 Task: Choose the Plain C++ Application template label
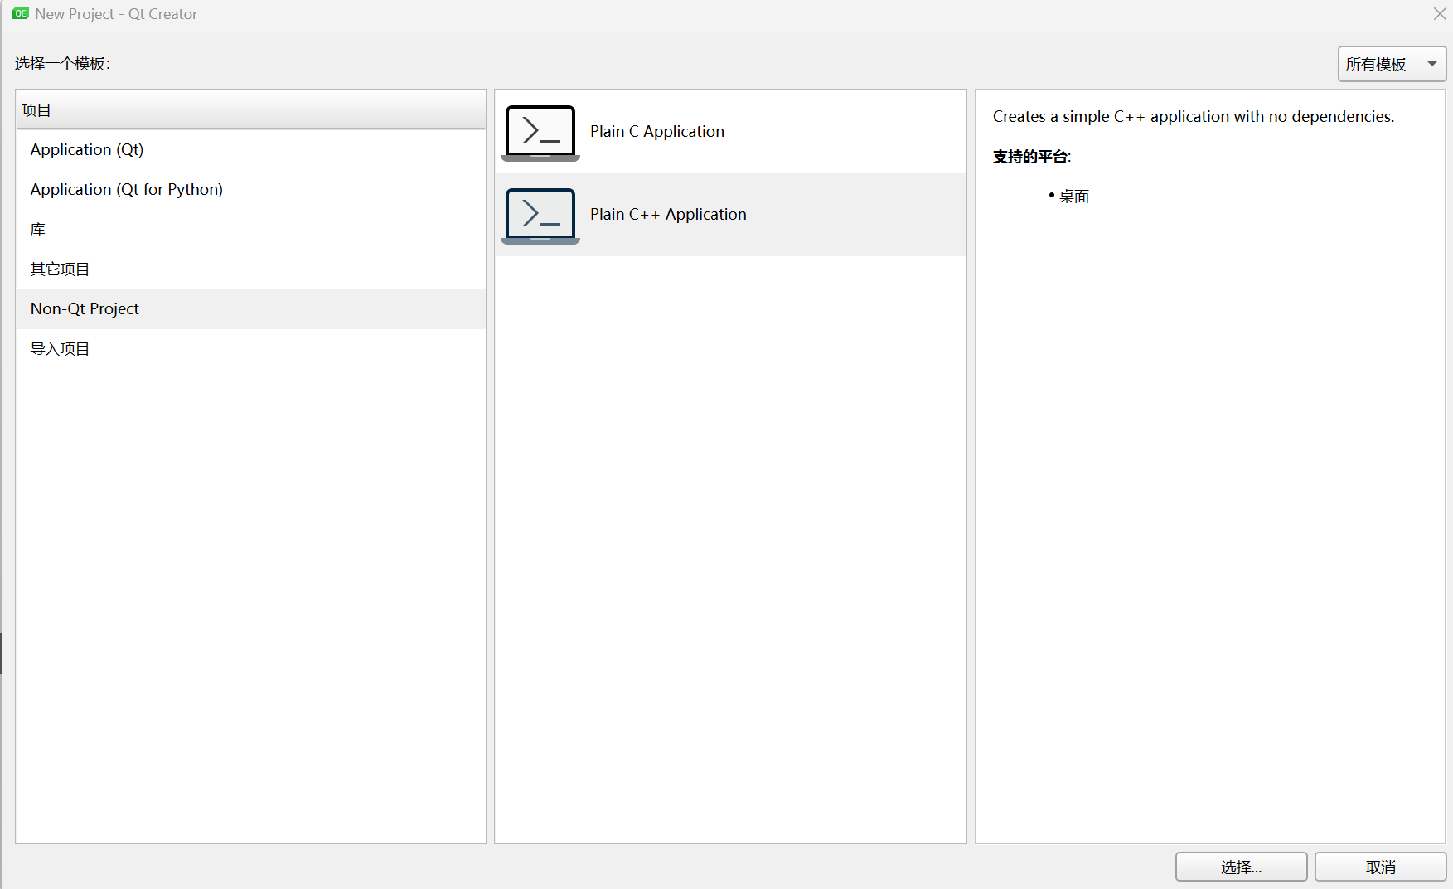click(668, 215)
